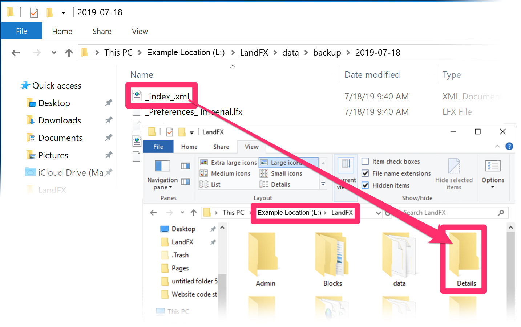Select .Trash in LandFX navigation pane
The height and width of the screenshot is (327, 521).
tap(175, 255)
